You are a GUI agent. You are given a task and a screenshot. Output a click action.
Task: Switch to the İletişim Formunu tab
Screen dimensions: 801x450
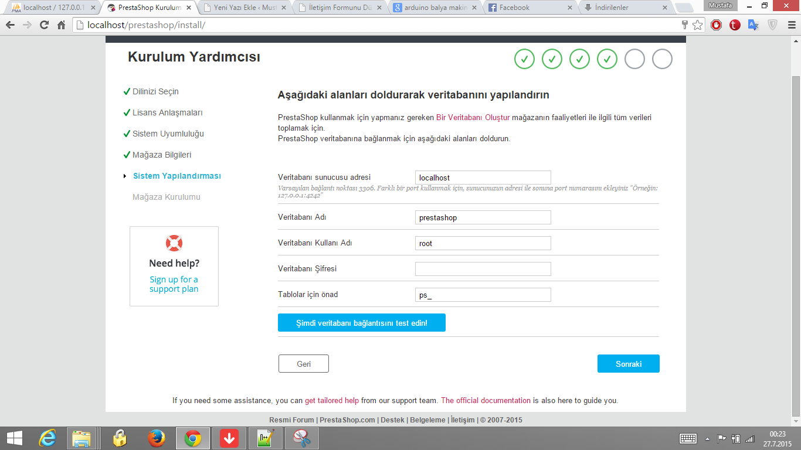(x=340, y=8)
